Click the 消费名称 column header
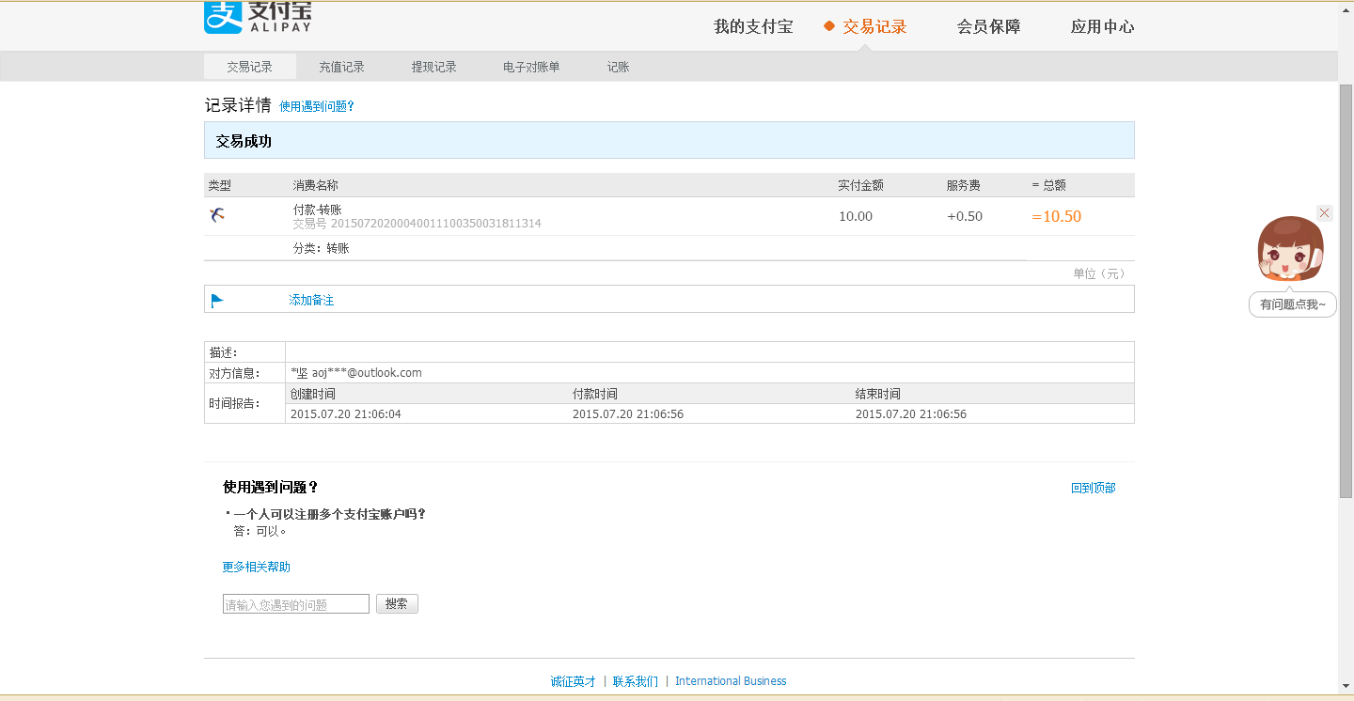 tap(316, 185)
